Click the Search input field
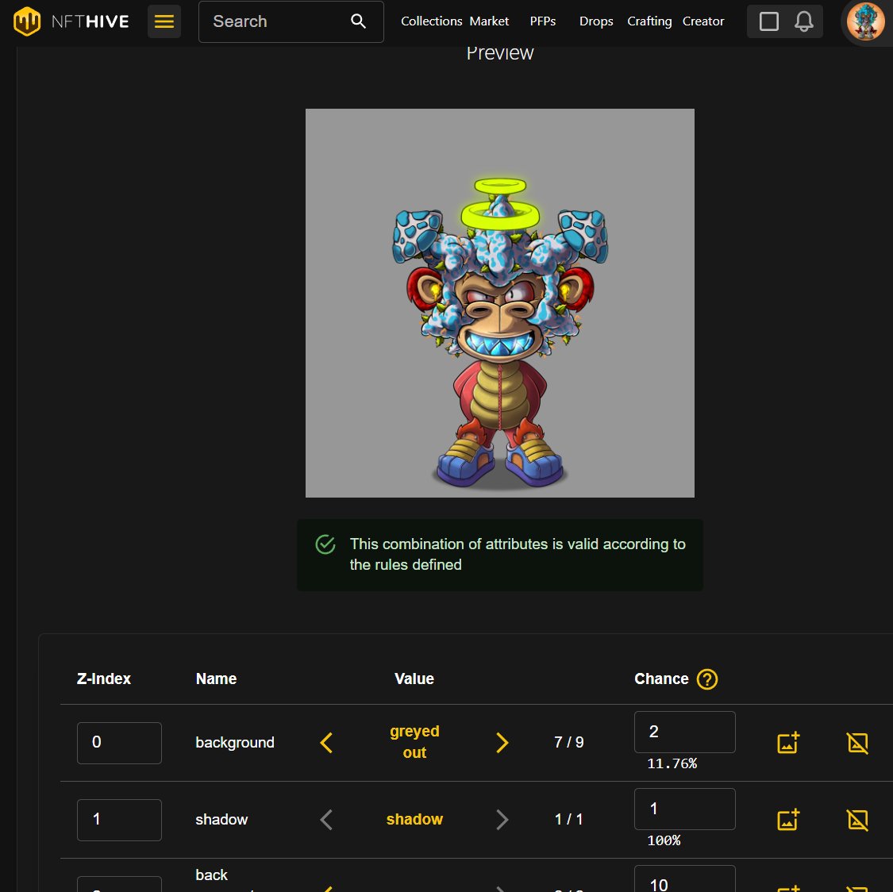 point(291,21)
